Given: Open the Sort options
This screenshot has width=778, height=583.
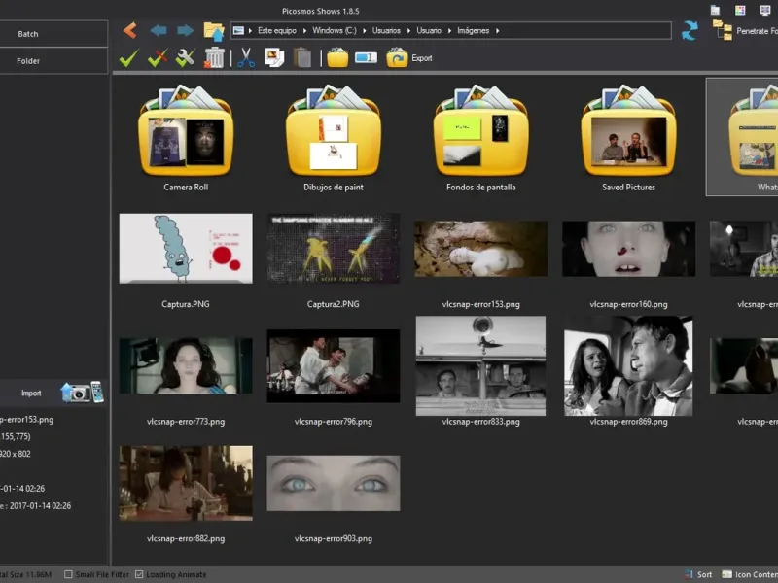Looking at the screenshot, I should point(698,575).
